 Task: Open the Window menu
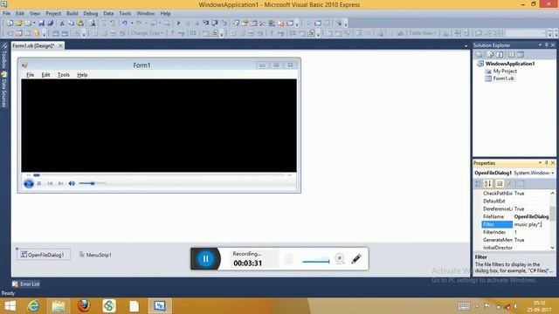click(x=146, y=14)
